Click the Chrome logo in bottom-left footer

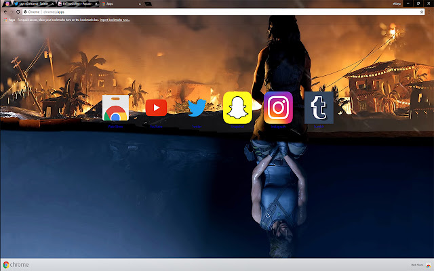click(x=16, y=265)
